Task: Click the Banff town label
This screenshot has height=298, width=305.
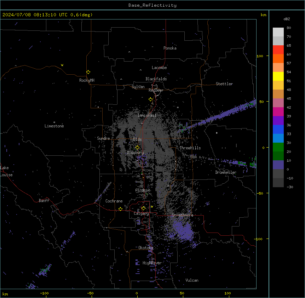Action: coord(44,201)
